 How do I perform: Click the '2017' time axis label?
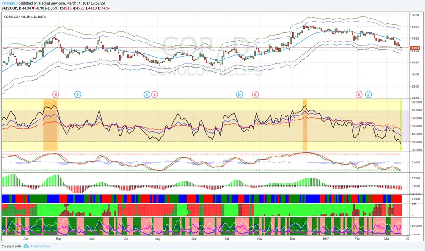pyautogui.click(x=326, y=239)
